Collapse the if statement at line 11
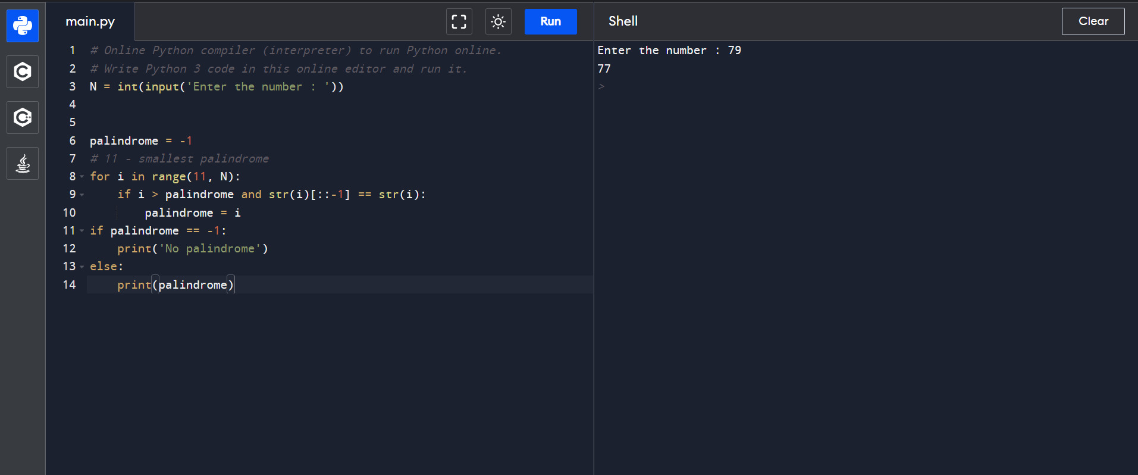Viewport: 1138px width, 475px height. coord(82,231)
